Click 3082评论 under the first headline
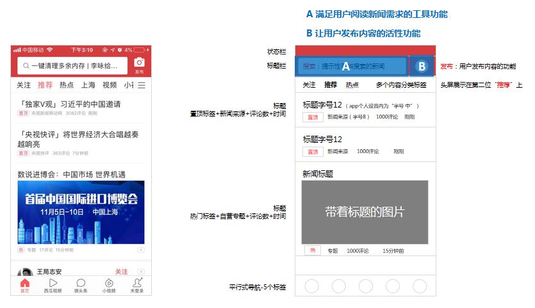 point(76,113)
